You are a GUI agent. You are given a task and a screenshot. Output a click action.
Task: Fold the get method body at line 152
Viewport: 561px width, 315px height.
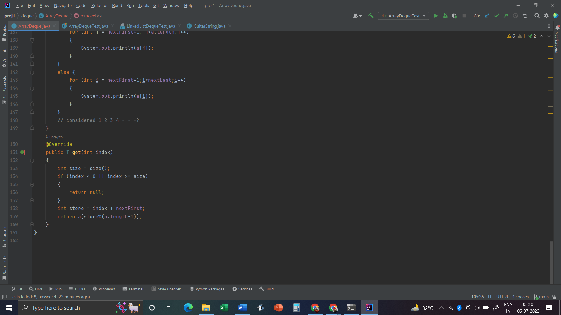(32, 160)
